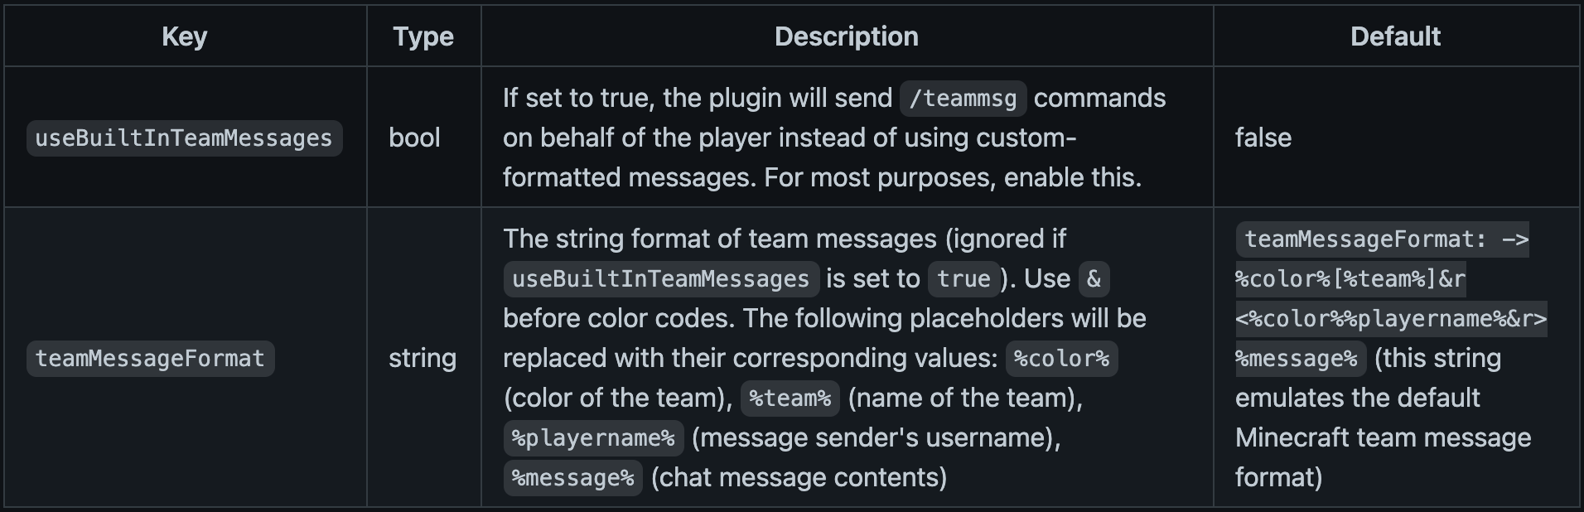Click the Description column header

pyautogui.click(x=846, y=36)
